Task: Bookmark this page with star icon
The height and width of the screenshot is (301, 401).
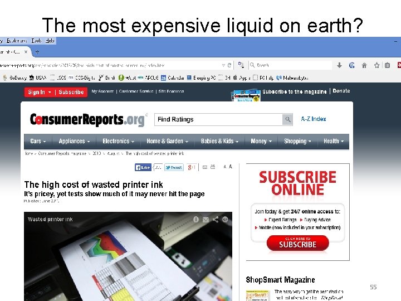Action: click(376, 65)
